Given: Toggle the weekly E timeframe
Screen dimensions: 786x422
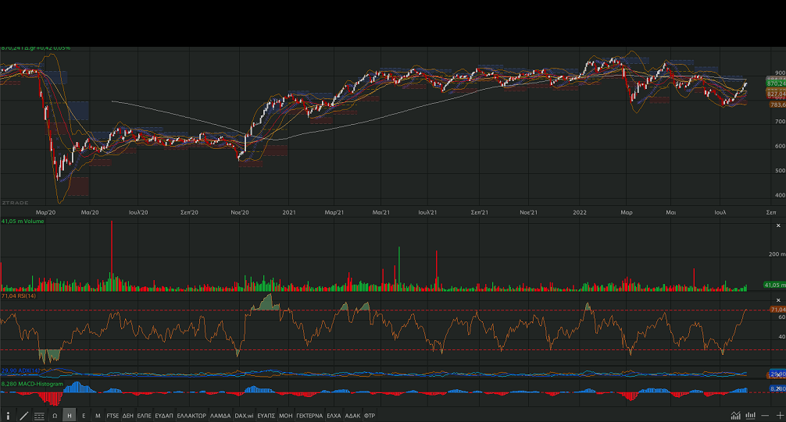Looking at the screenshot, I should (x=84, y=416).
